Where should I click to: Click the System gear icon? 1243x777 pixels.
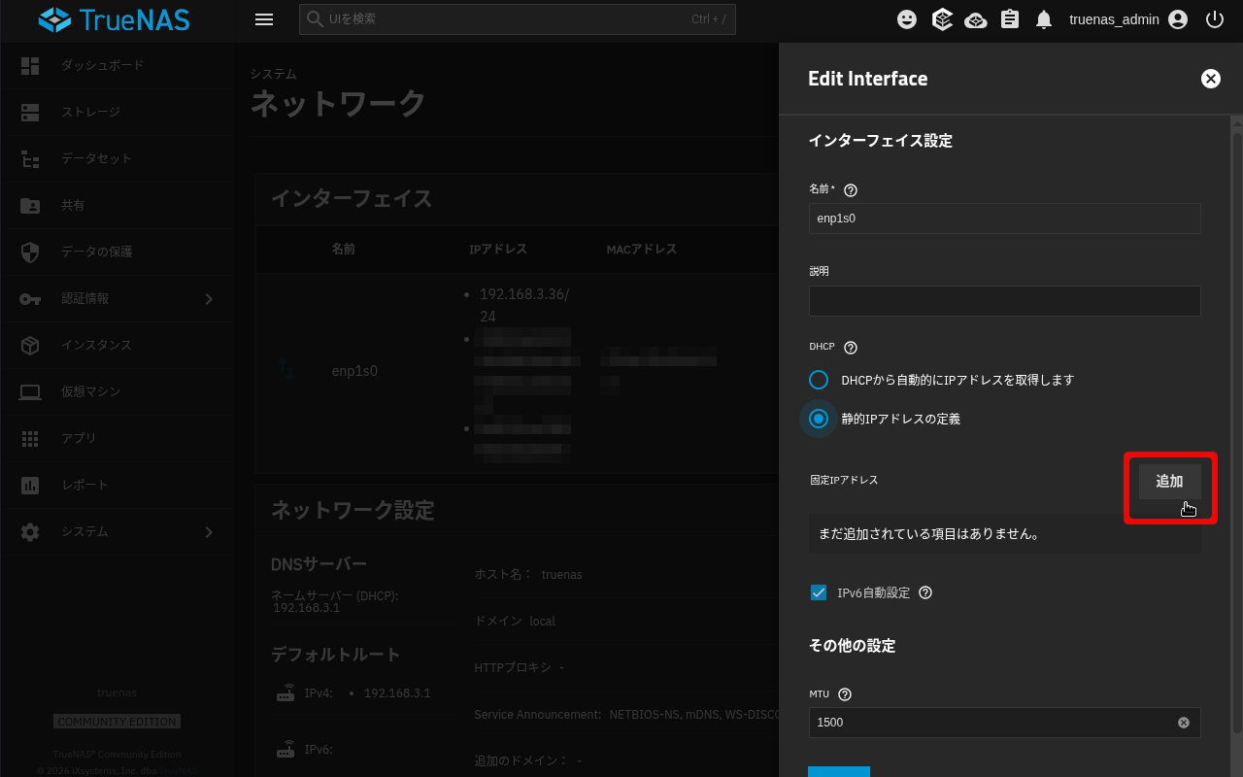click(30, 531)
